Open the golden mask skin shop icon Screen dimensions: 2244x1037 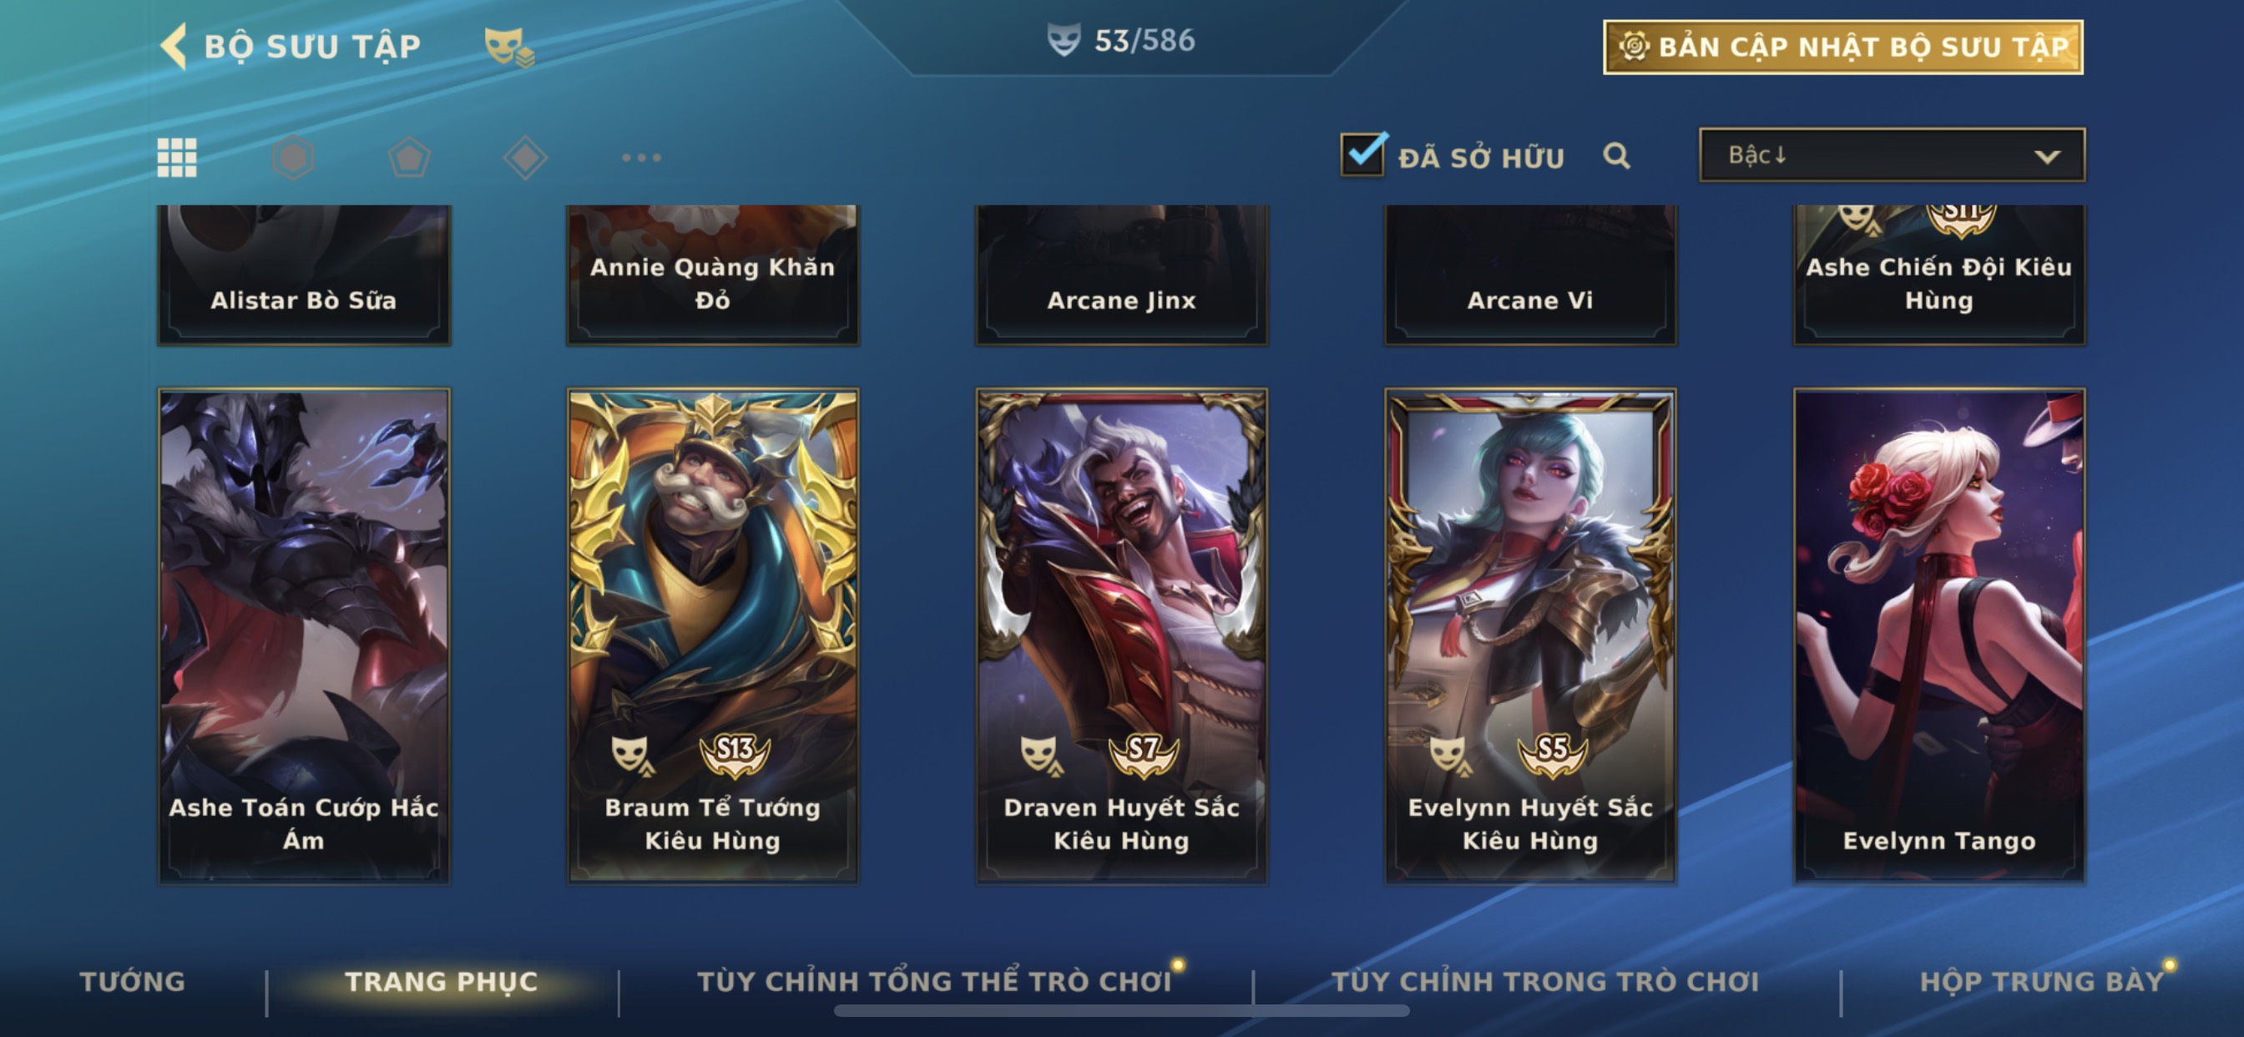click(508, 46)
